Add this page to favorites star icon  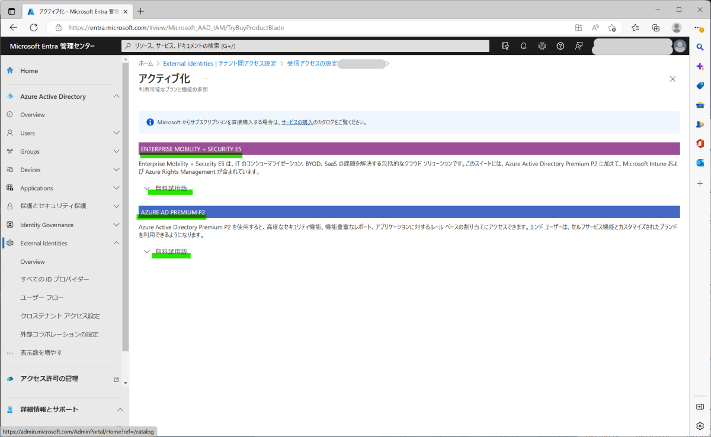click(612, 27)
